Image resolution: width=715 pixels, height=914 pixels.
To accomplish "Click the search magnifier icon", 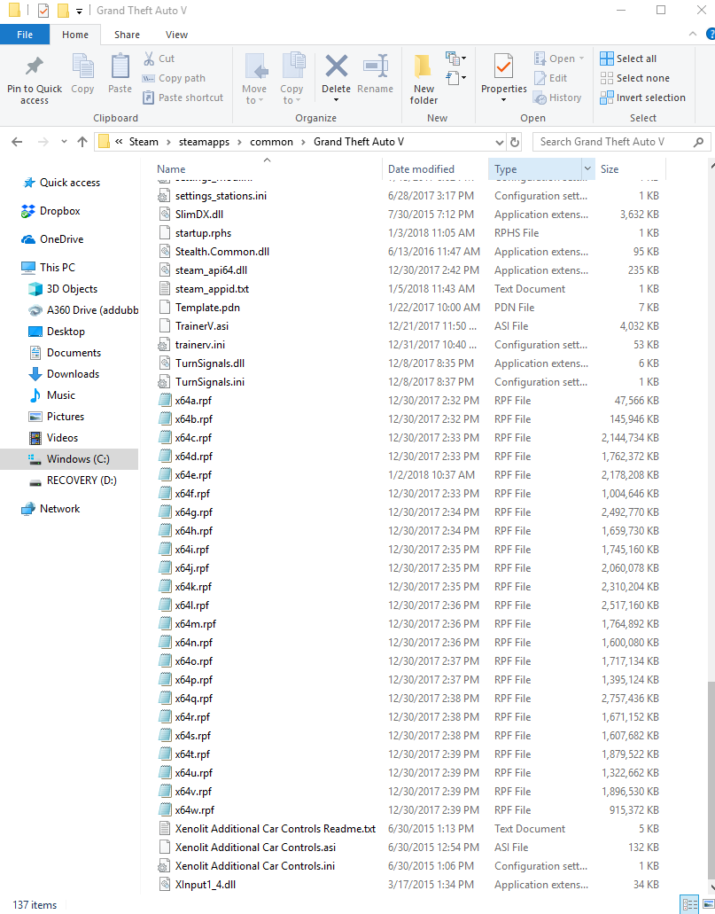I will (x=699, y=142).
